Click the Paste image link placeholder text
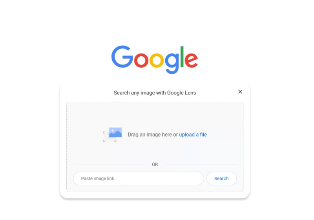The width and height of the screenshot is (314, 220). (97, 178)
